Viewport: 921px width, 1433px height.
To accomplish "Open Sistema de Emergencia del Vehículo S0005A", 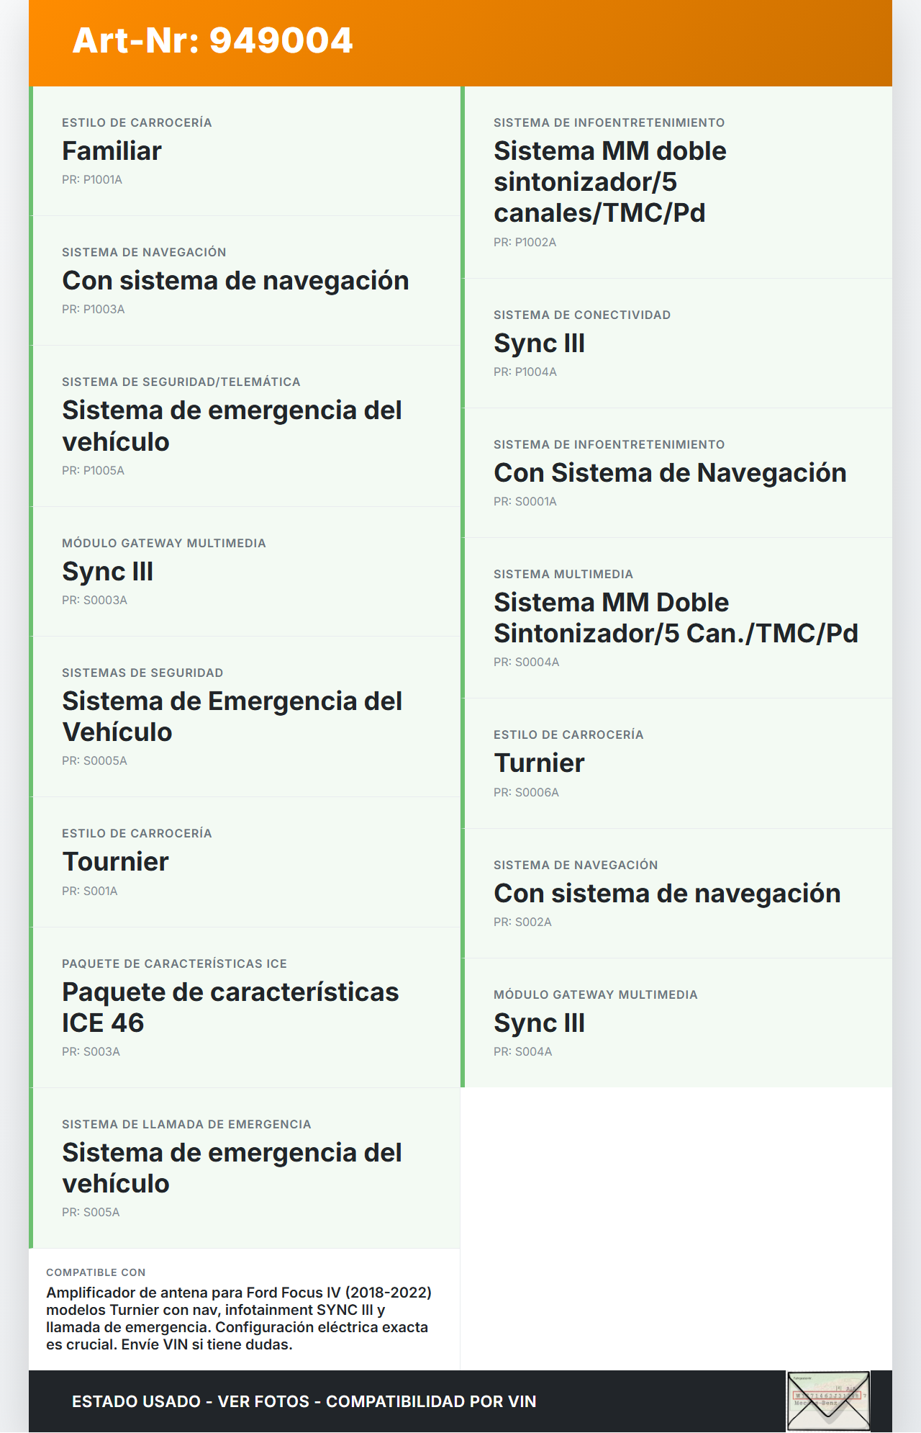I will [245, 716].
